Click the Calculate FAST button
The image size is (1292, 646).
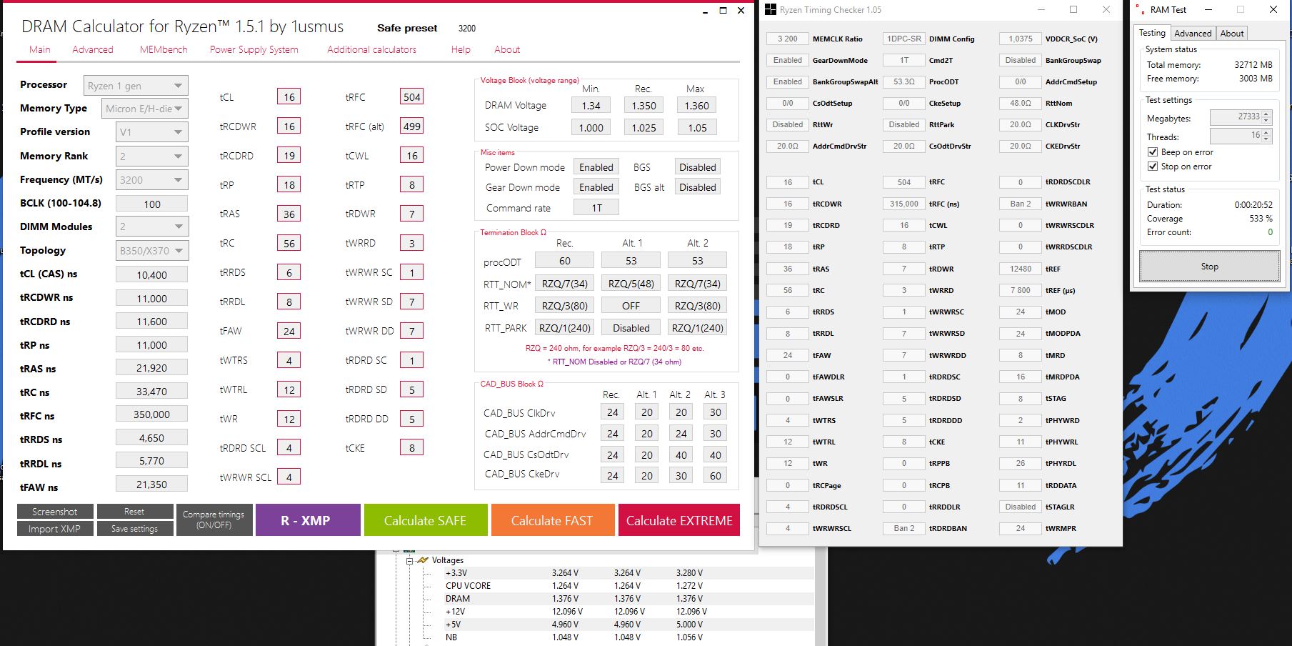(552, 520)
